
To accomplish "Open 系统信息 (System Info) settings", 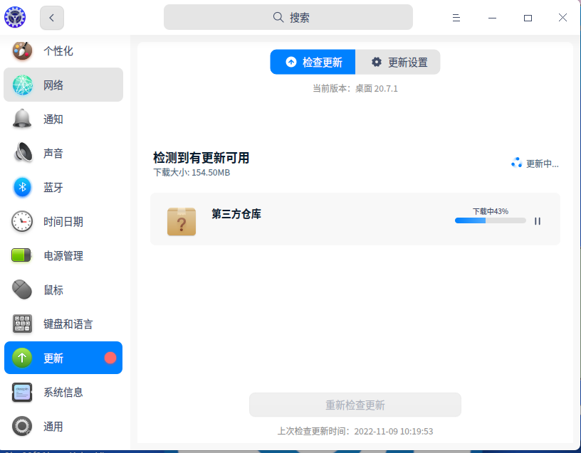I will pos(22,392).
